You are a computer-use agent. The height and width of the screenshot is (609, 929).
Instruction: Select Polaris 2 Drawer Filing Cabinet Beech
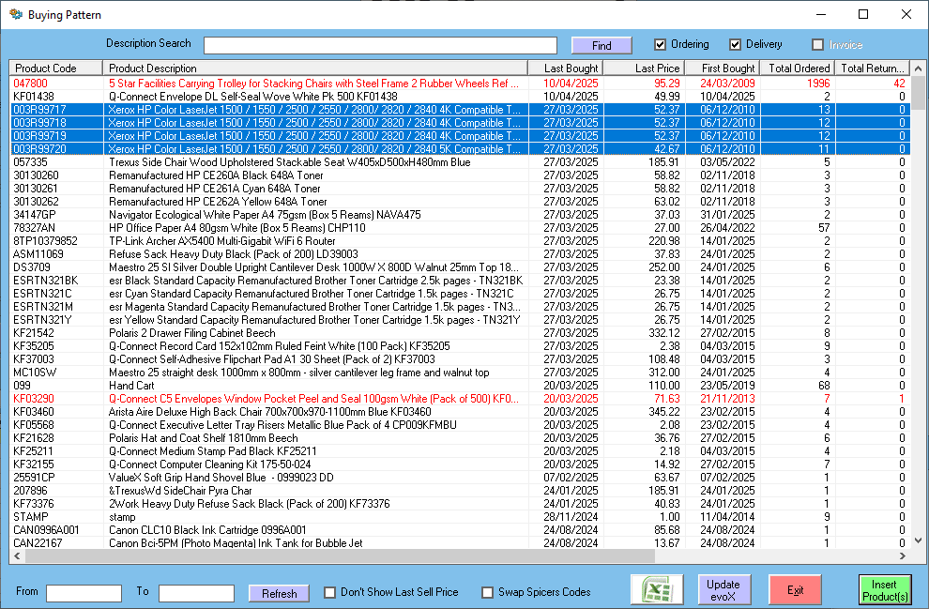[460, 333]
